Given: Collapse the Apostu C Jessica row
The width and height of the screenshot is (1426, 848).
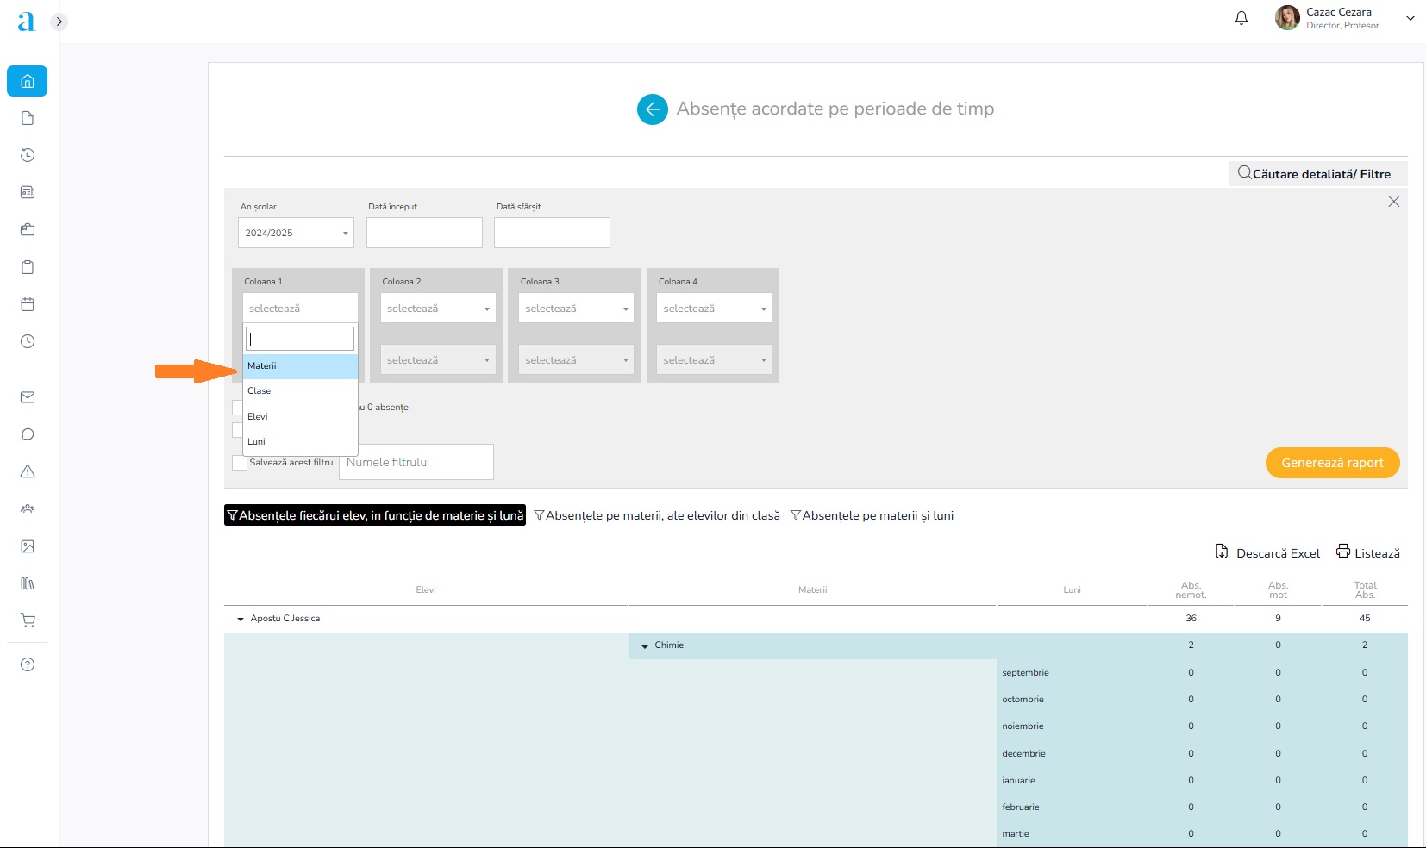Looking at the screenshot, I should [241, 619].
